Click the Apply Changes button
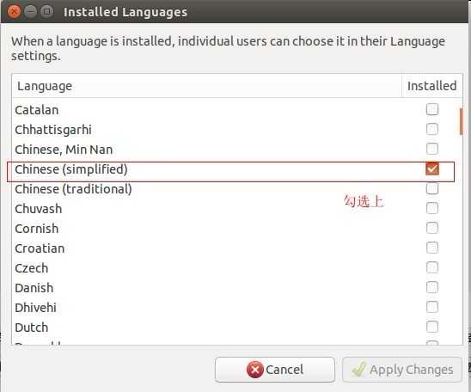 (402, 370)
